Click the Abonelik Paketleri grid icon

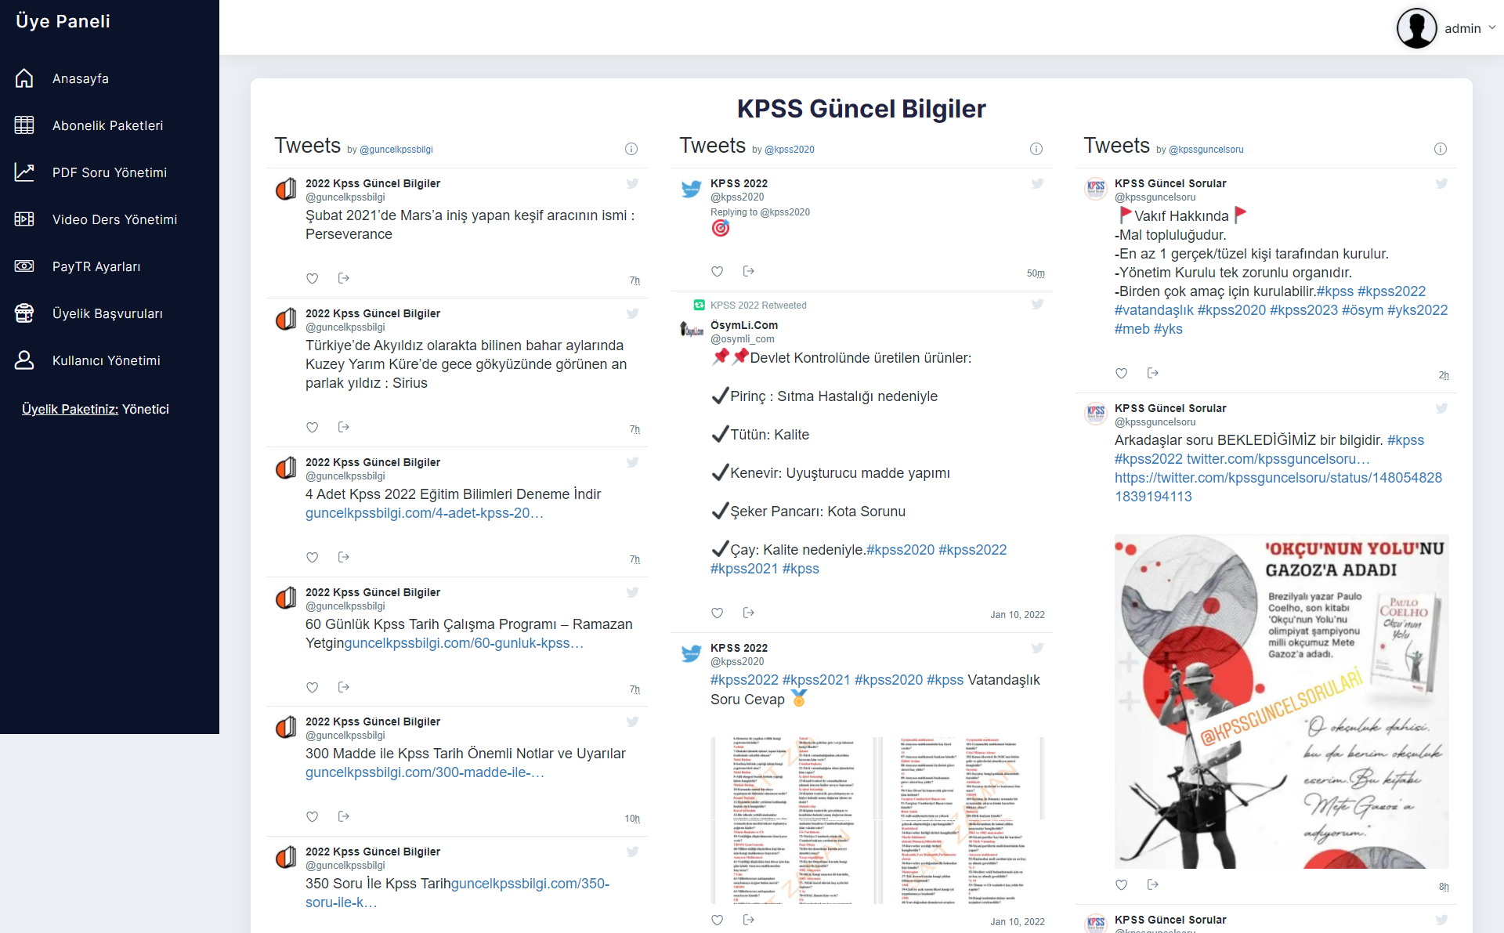(x=24, y=125)
